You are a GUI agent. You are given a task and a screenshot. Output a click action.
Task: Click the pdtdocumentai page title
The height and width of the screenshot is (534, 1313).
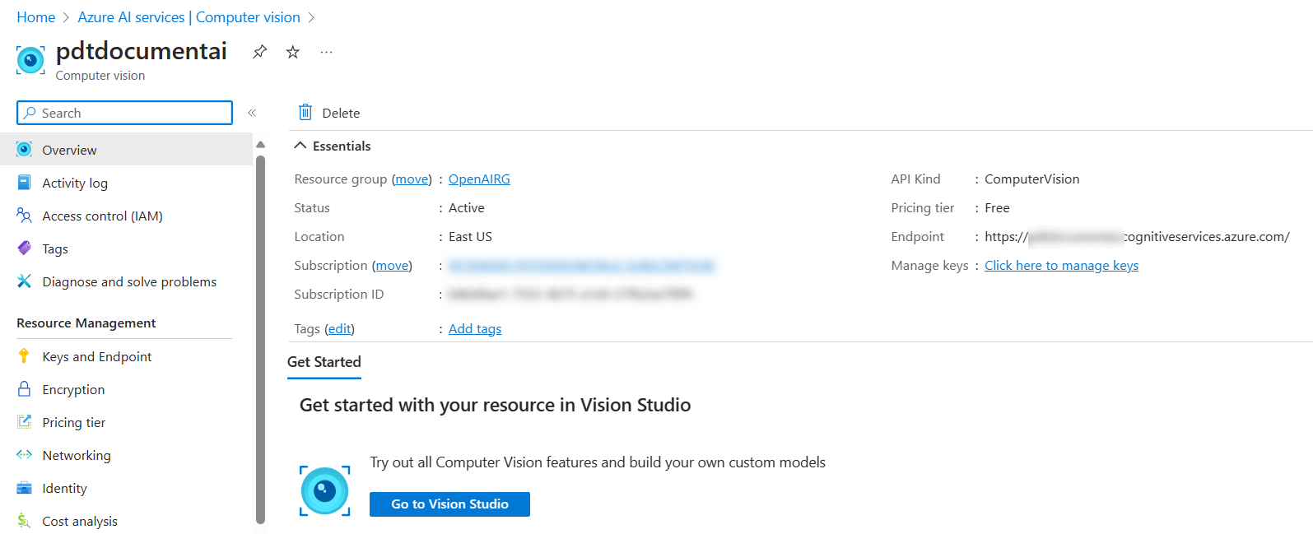[141, 51]
